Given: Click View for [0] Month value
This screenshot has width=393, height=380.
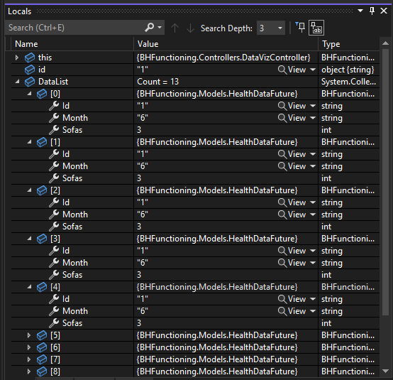Looking at the screenshot, I should pyautogui.click(x=292, y=118).
